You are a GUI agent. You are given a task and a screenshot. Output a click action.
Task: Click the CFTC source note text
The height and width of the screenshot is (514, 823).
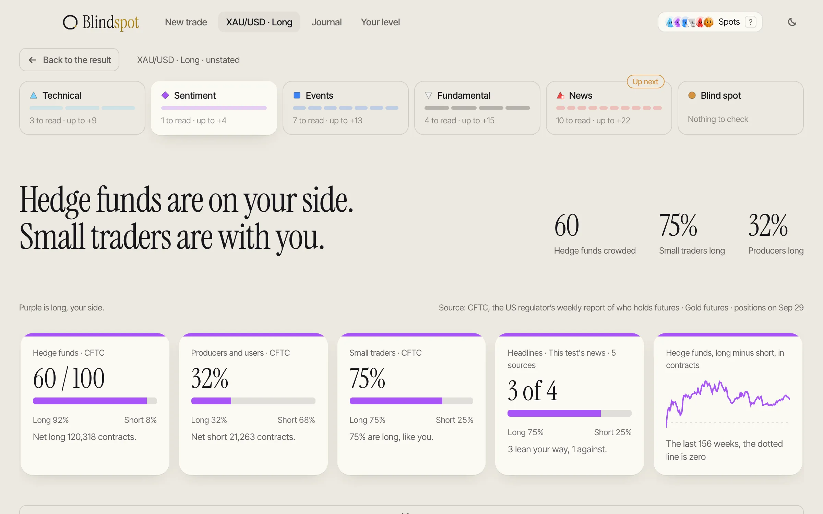pyautogui.click(x=621, y=308)
